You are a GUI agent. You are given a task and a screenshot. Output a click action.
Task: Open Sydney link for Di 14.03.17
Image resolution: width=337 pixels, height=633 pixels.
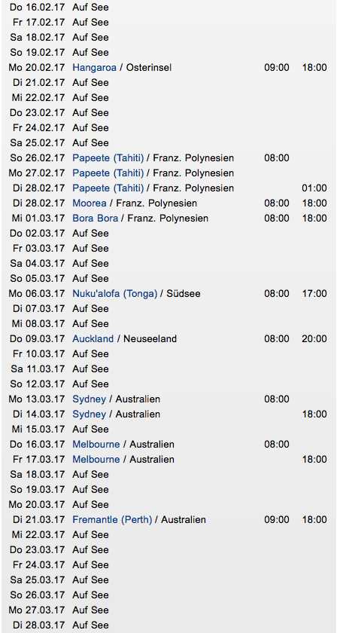click(x=89, y=414)
